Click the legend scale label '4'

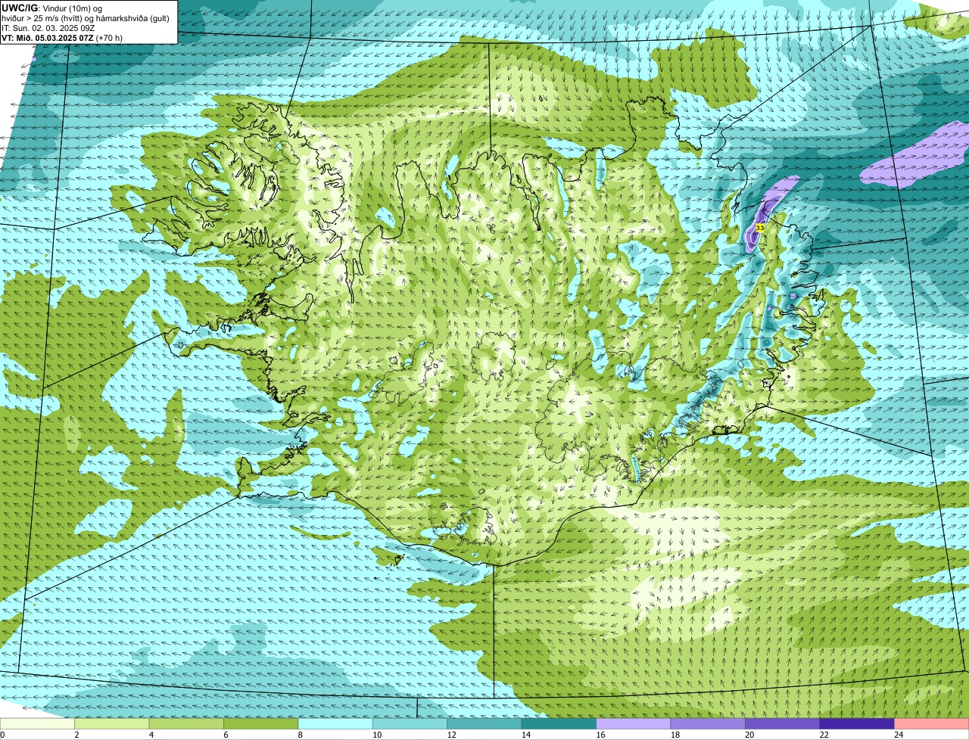(150, 735)
